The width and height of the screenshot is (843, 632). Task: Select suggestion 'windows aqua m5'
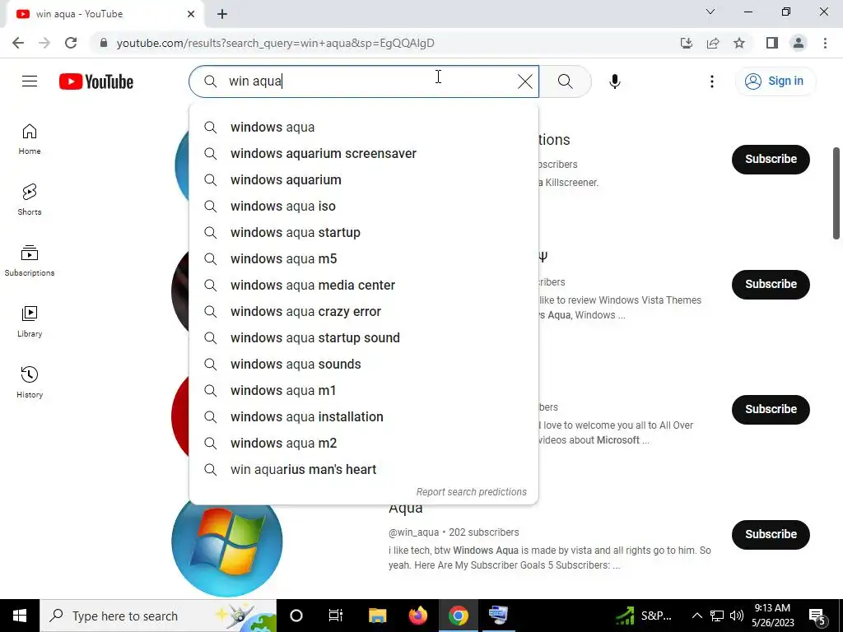pyautogui.click(x=364, y=259)
